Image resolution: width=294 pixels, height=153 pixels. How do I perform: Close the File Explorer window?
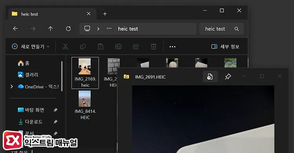click(x=239, y=11)
